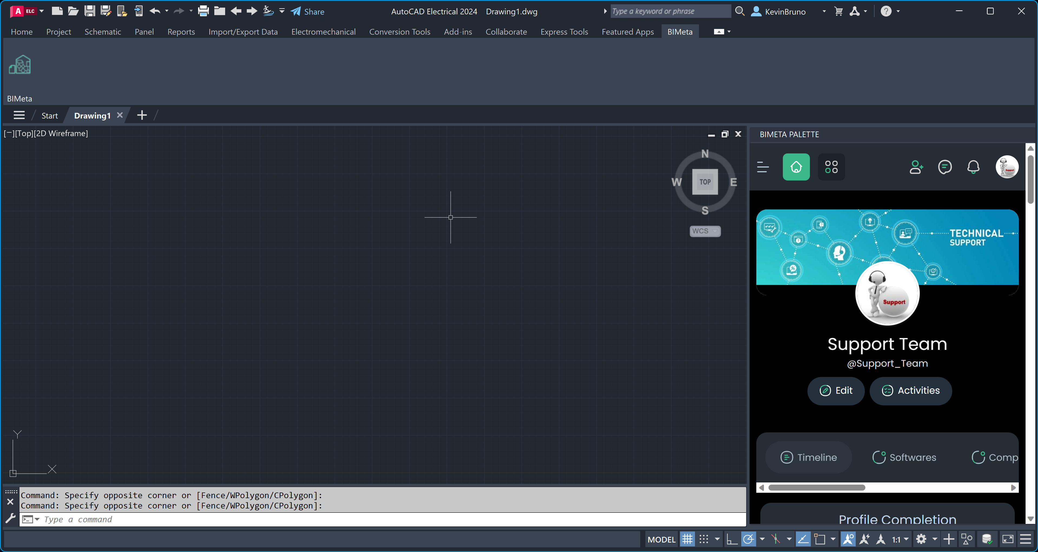Toggle the drawing grid display
Viewport: 1038px width, 552px height.
[x=687, y=539]
